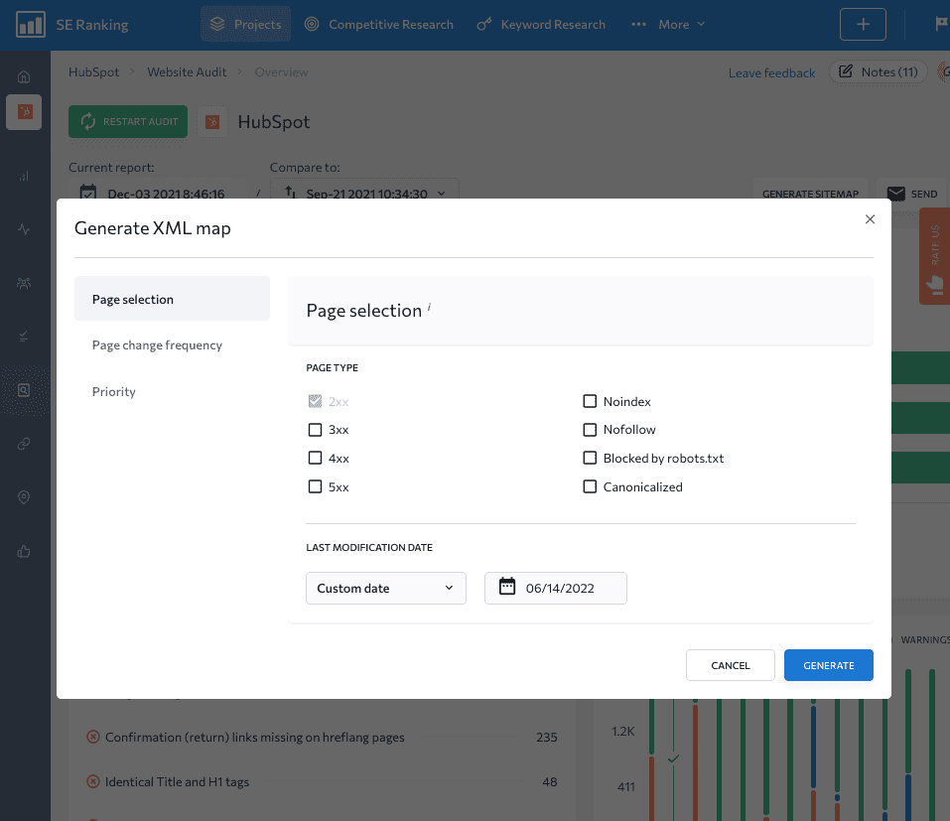Image resolution: width=950 pixels, height=821 pixels.
Task: Open the social thumbs-up sidebar icon
Action: pos(24,551)
